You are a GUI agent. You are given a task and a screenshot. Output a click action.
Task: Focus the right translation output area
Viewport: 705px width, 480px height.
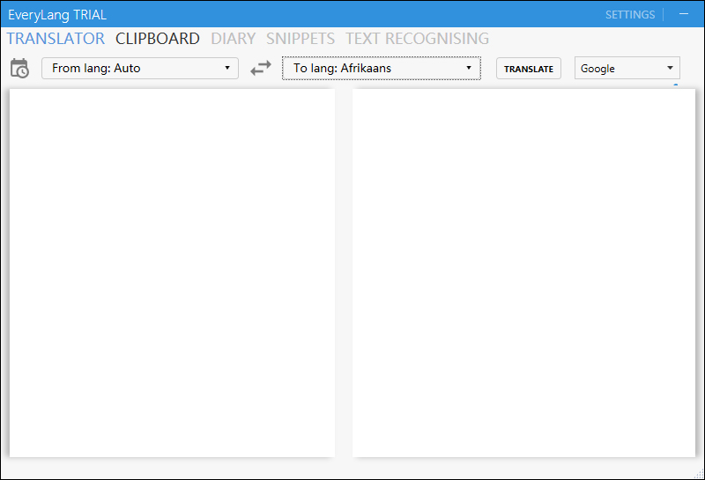pyautogui.click(x=523, y=273)
